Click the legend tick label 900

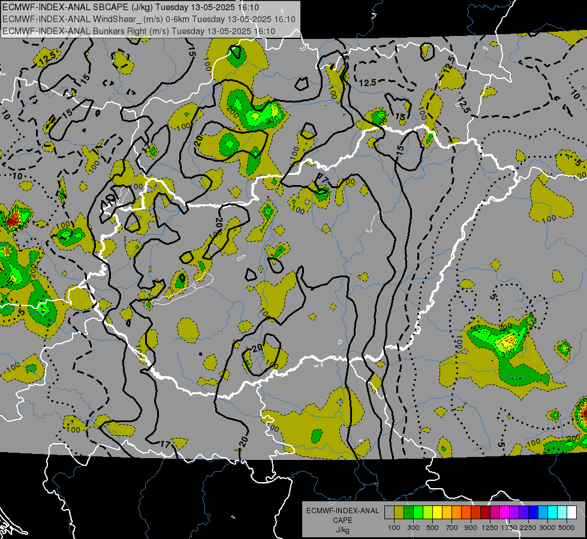[x=471, y=528]
